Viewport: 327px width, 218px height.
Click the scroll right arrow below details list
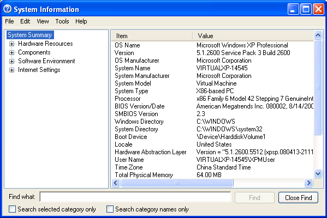tap(308, 183)
